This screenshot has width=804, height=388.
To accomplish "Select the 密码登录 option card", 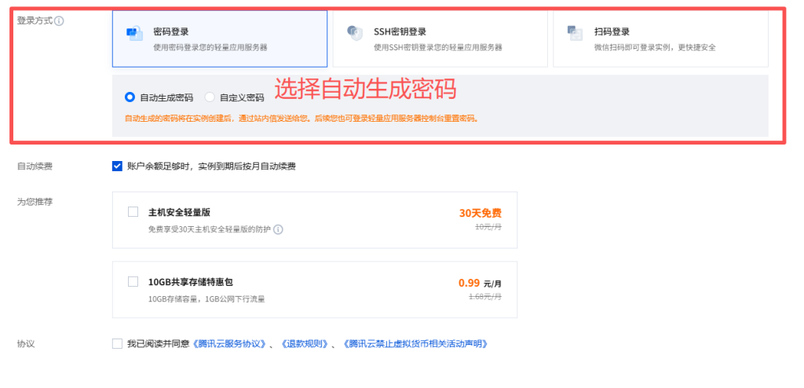I will (220, 39).
